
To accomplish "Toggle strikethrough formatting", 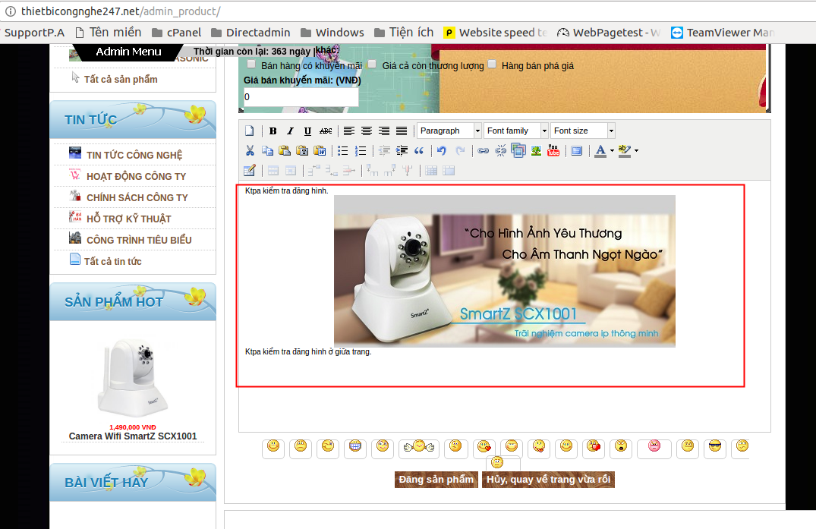I will coord(326,131).
